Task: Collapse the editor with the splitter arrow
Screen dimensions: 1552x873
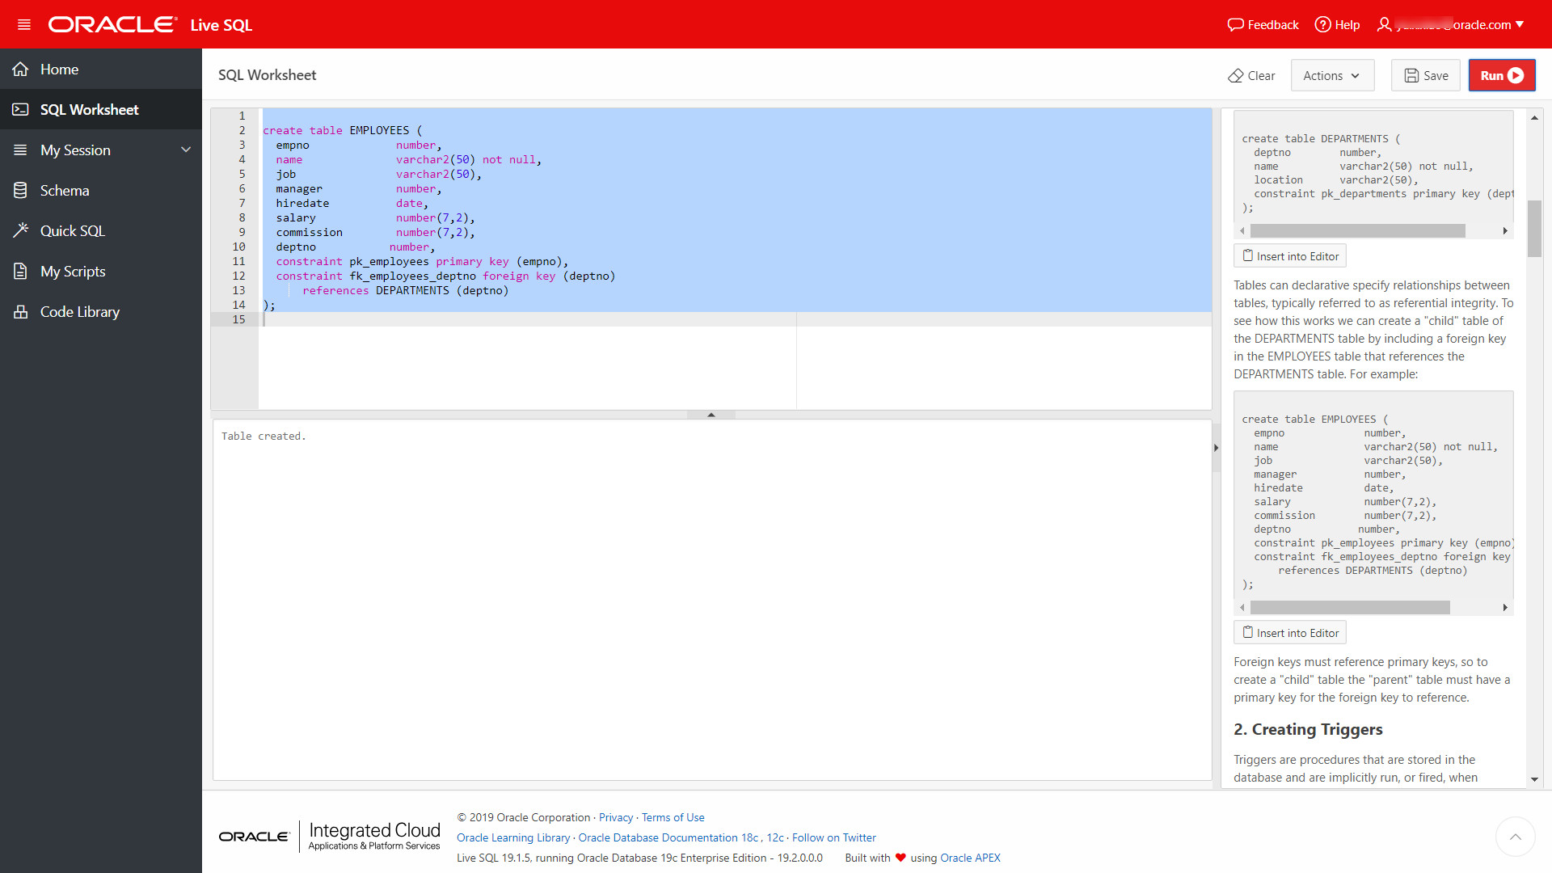Action: 711,415
